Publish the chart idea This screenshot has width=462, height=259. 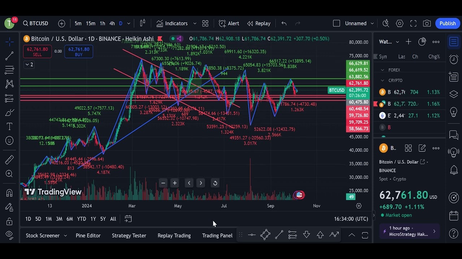point(448,23)
